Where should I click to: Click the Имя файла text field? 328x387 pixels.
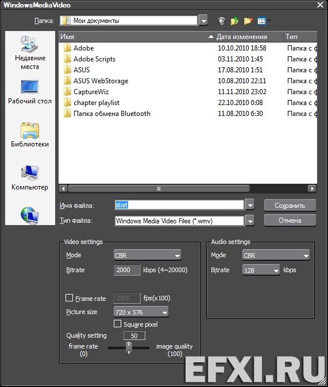tap(179, 205)
